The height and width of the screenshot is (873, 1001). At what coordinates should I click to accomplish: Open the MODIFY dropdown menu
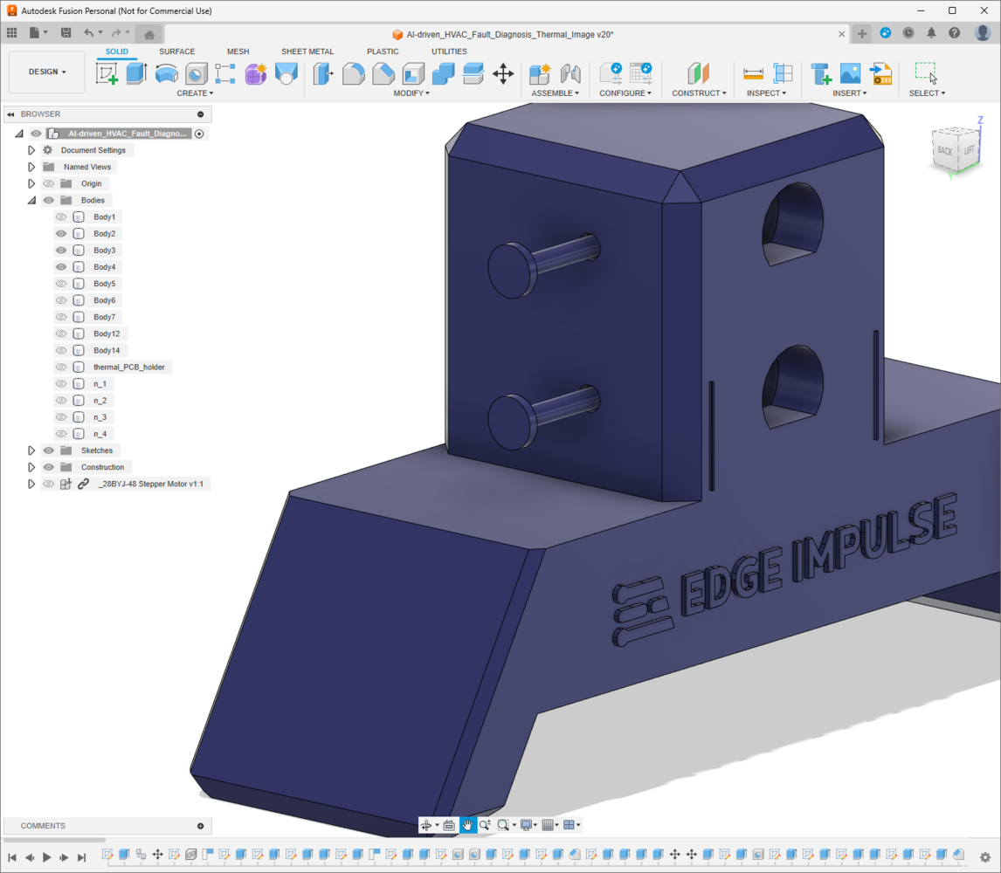coord(411,93)
